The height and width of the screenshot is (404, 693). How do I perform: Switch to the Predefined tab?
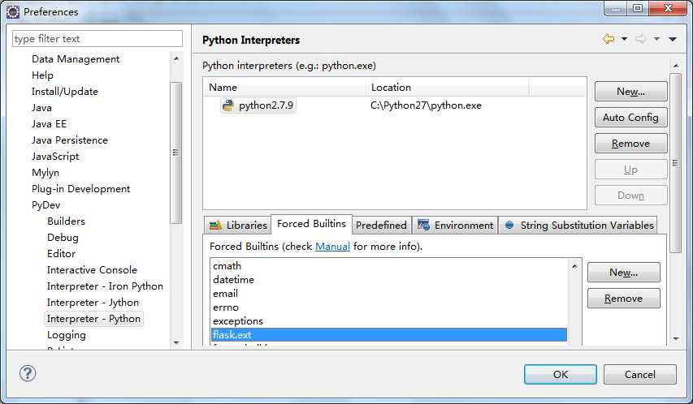[x=381, y=226]
